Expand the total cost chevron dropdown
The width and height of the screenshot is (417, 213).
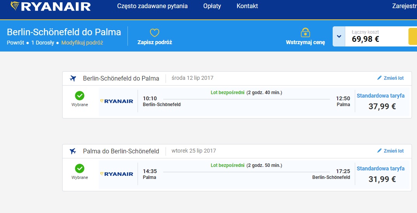point(339,36)
